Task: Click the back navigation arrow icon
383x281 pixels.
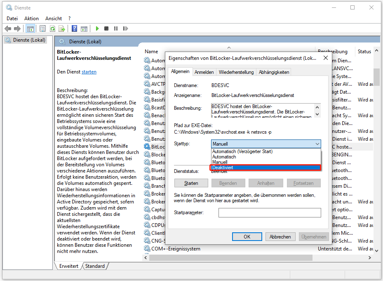Action: coord(8,28)
